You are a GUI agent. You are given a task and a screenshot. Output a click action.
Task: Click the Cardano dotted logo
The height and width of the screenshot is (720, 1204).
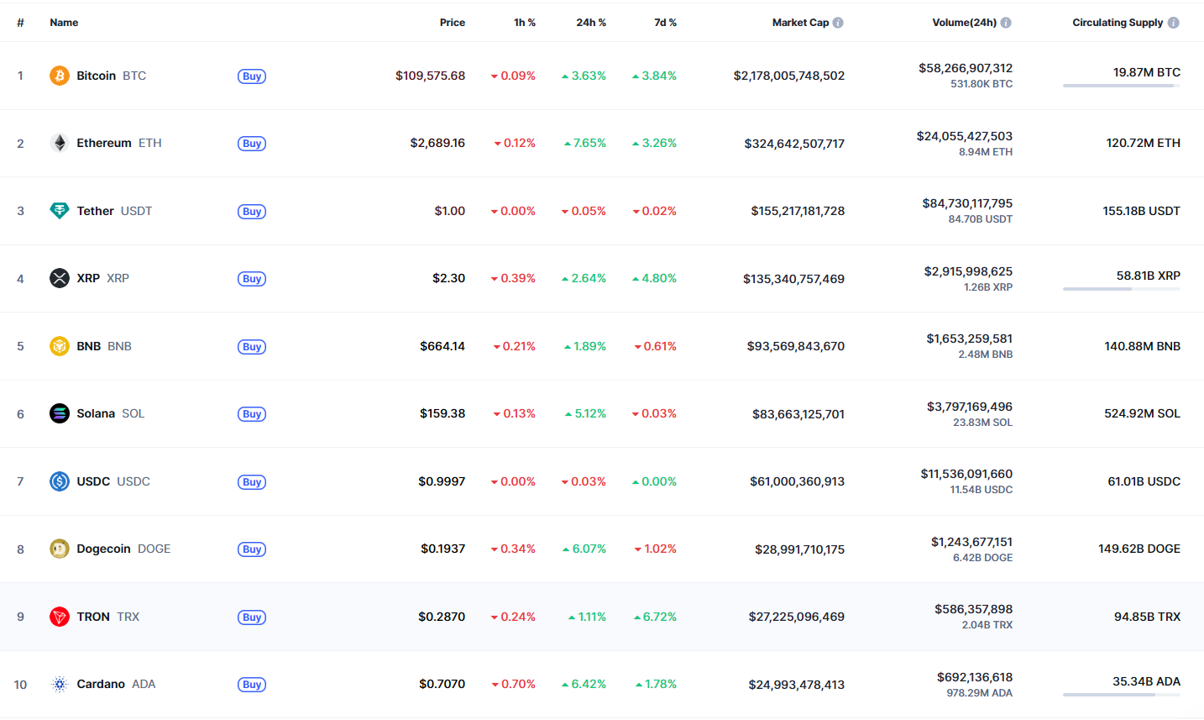coord(60,684)
